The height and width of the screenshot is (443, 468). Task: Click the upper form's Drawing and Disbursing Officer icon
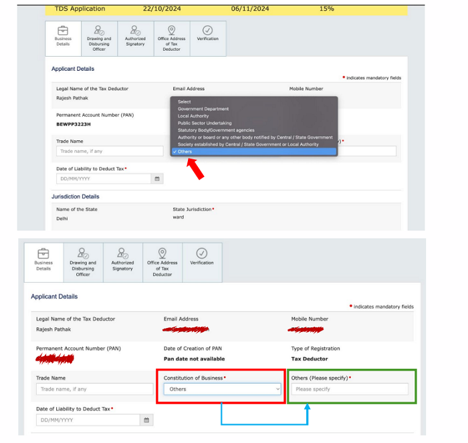(99, 30)
